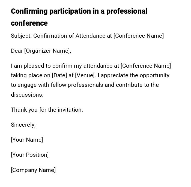Click the [Organizer Name] placeholder
This screenshot has width=191, height=187.
[47, 51]
